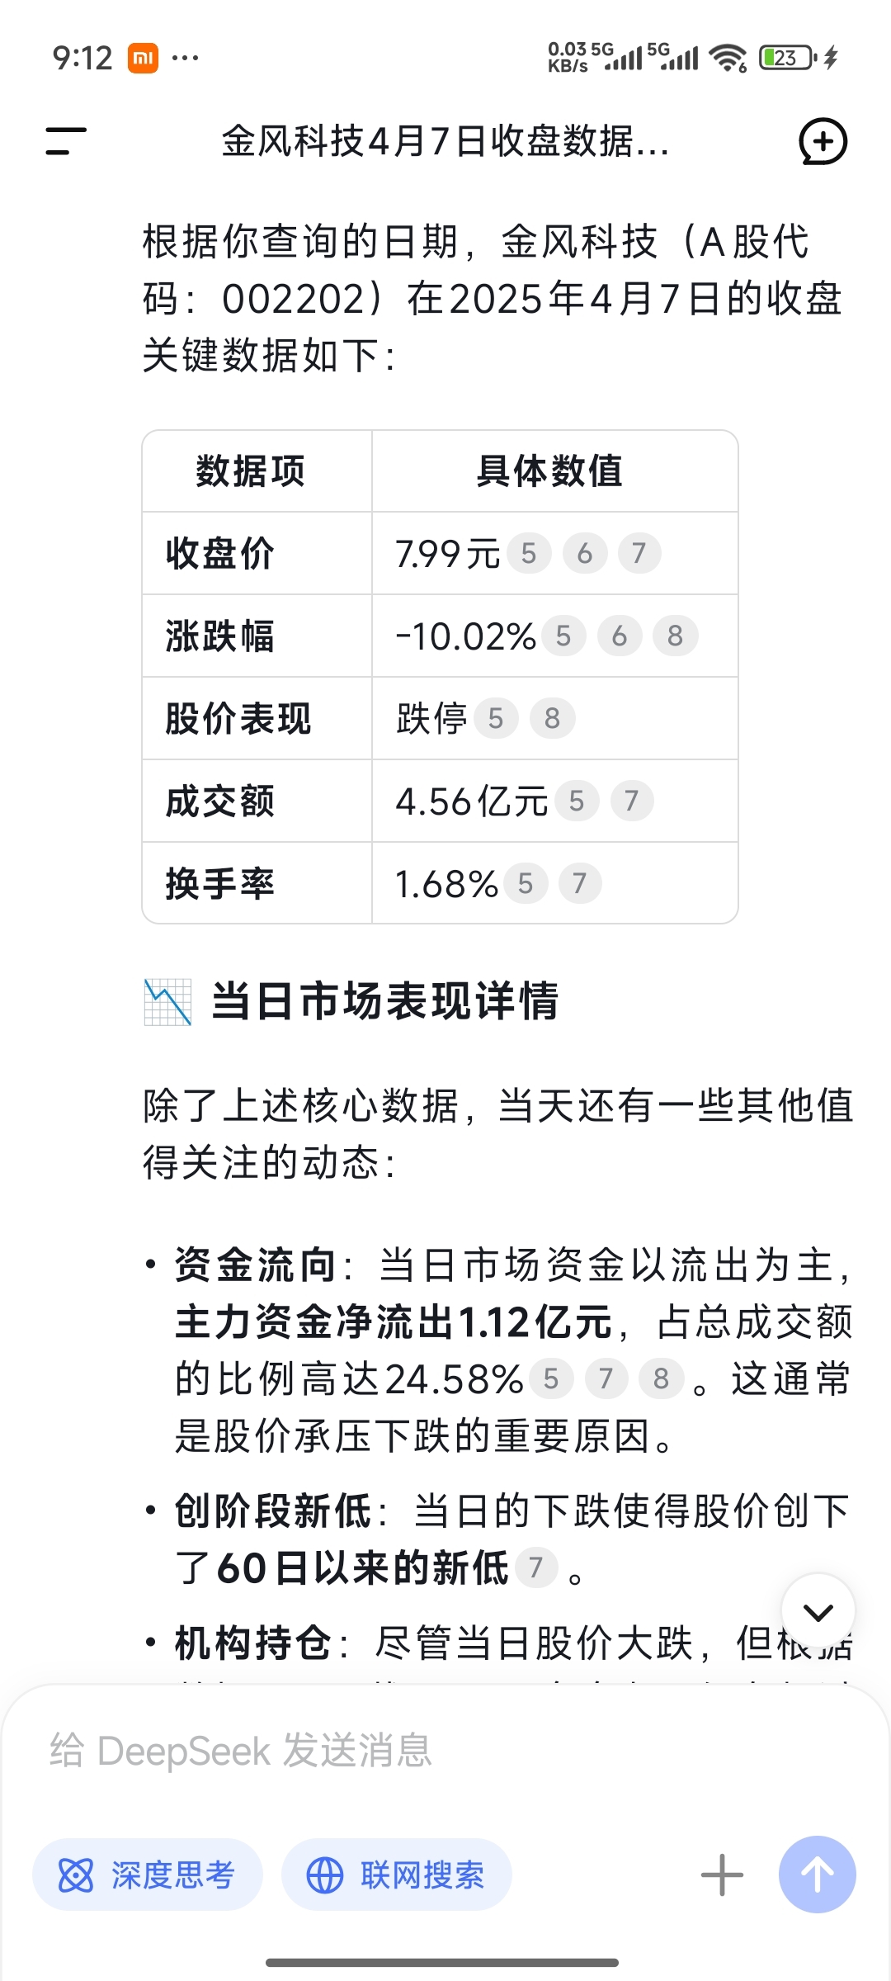891x1981 pixels.
Task: Open citation 5 in the 换手率 row
Action: pyautogui.click(x=526, y=883)
